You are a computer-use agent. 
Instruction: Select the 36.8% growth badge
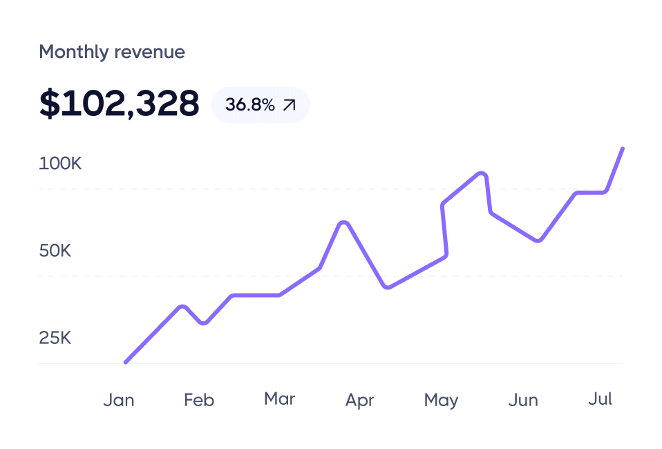tap(261, 105)
